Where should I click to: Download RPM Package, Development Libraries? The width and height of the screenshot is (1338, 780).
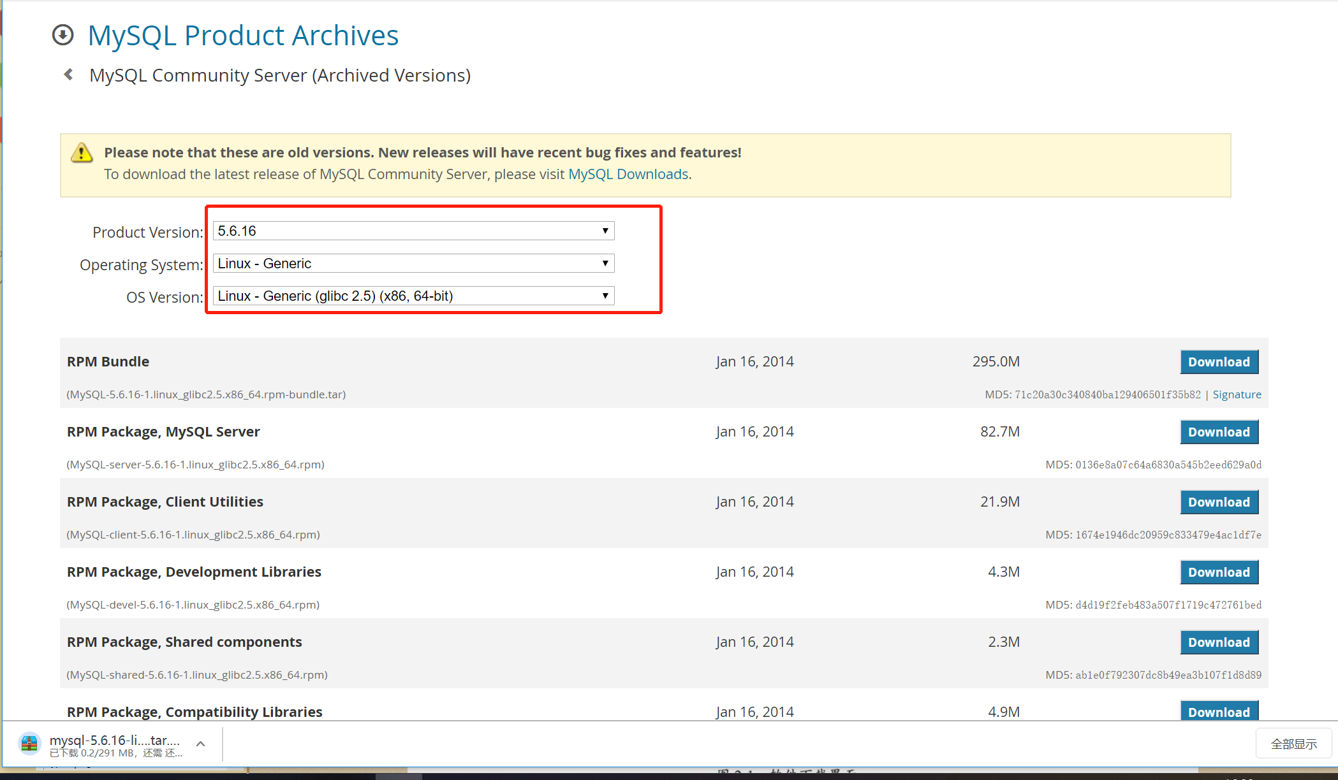tap(1219, 572)
